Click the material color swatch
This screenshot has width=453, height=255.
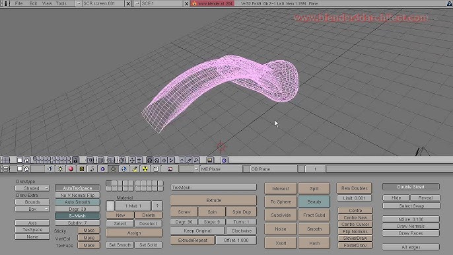[110, 206]
